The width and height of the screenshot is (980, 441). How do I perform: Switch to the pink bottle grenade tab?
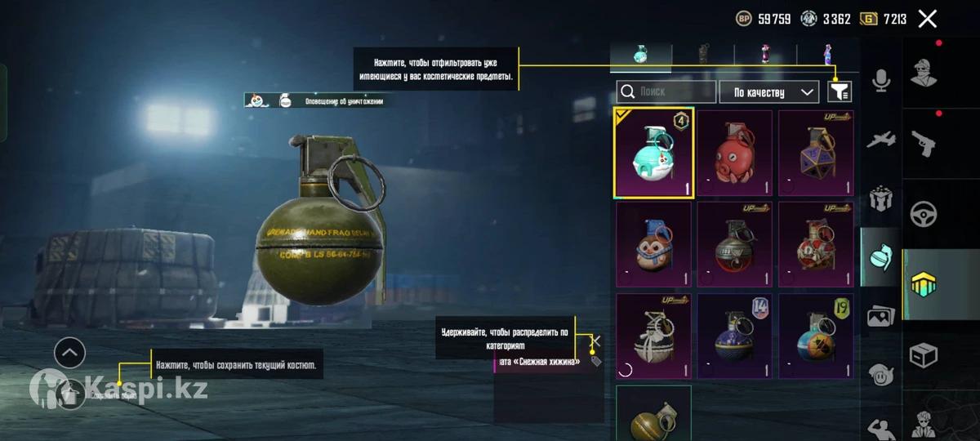765,56
